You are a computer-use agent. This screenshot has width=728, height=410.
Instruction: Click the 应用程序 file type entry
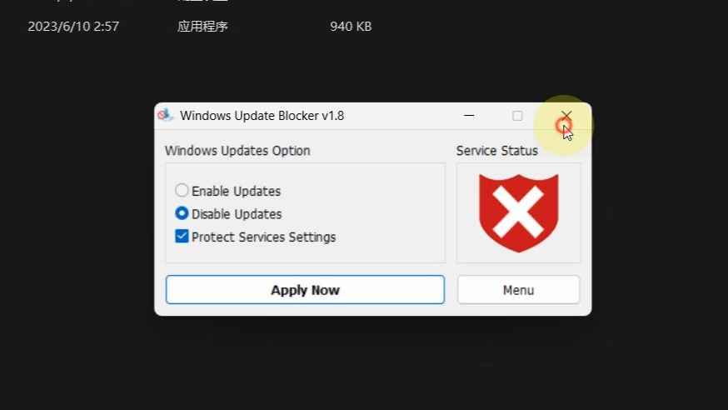[x=202, y=27]
